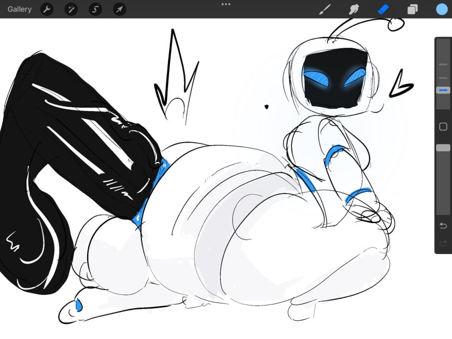Select the Smudge tool
The image size is (452, 339).
[x=354, y=9]
